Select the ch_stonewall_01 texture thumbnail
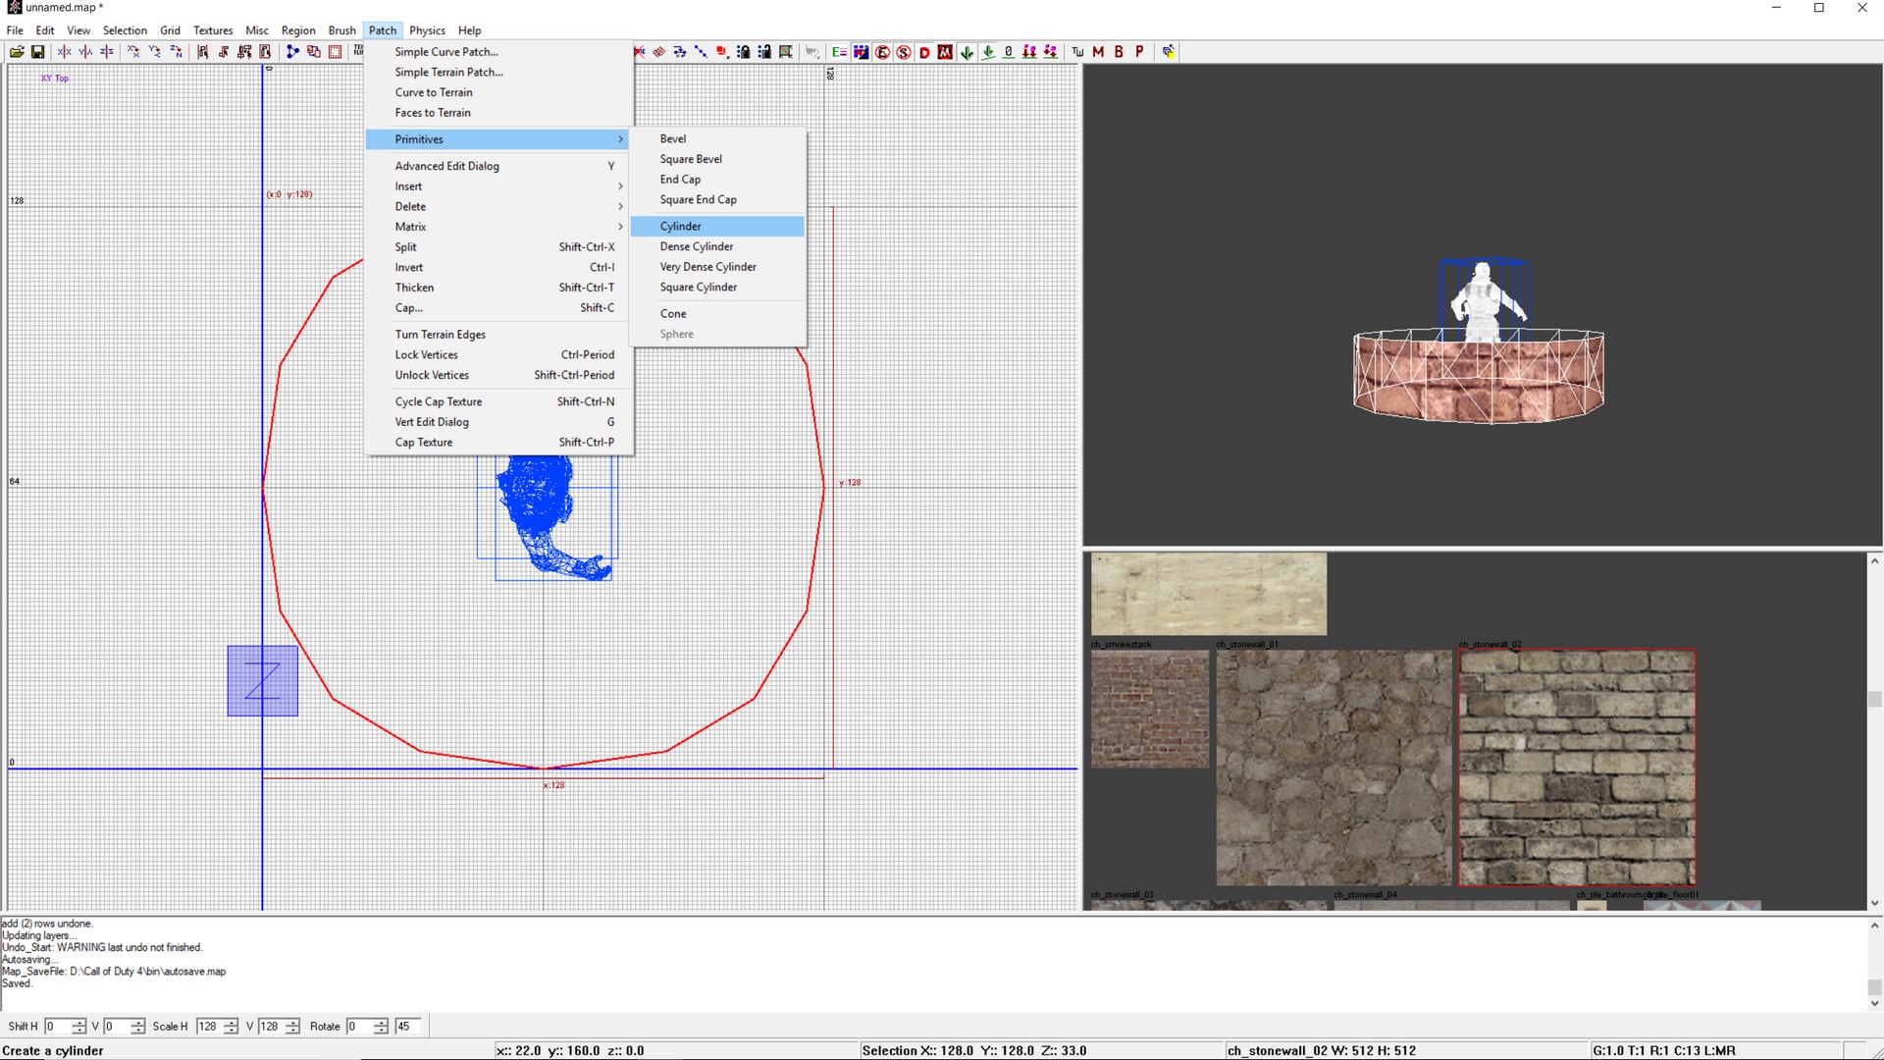 coord(1334,768)
